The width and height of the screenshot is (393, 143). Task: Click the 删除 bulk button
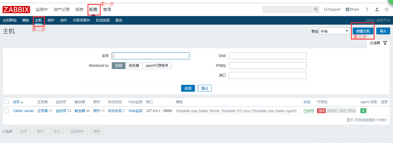coord(97,132)
